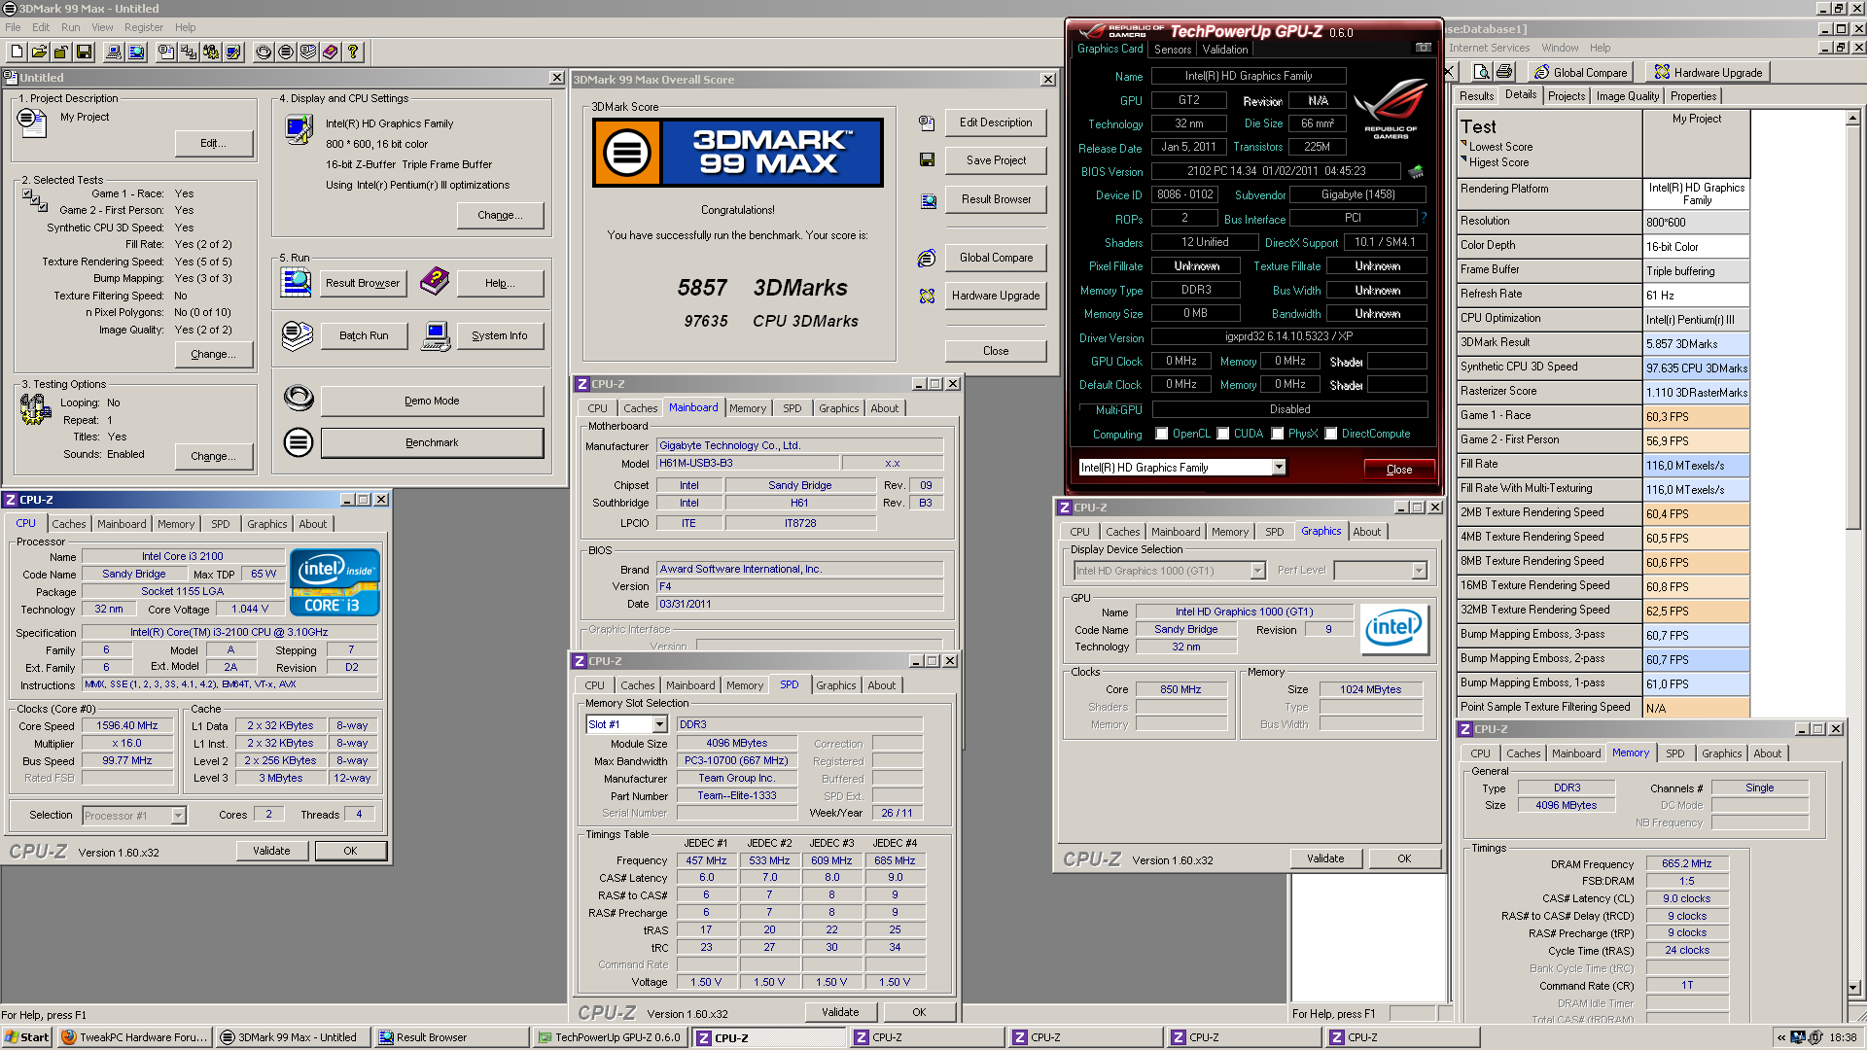Toggle the DirectCompute checkbox in GPU-Z
Viewport: 1867px width, 1050px height.
tap(1331, 434)
